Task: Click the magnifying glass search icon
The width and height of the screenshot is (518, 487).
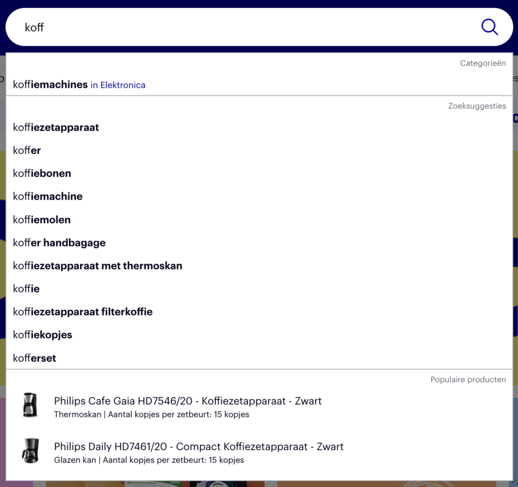Action: (x=489, y=26)
